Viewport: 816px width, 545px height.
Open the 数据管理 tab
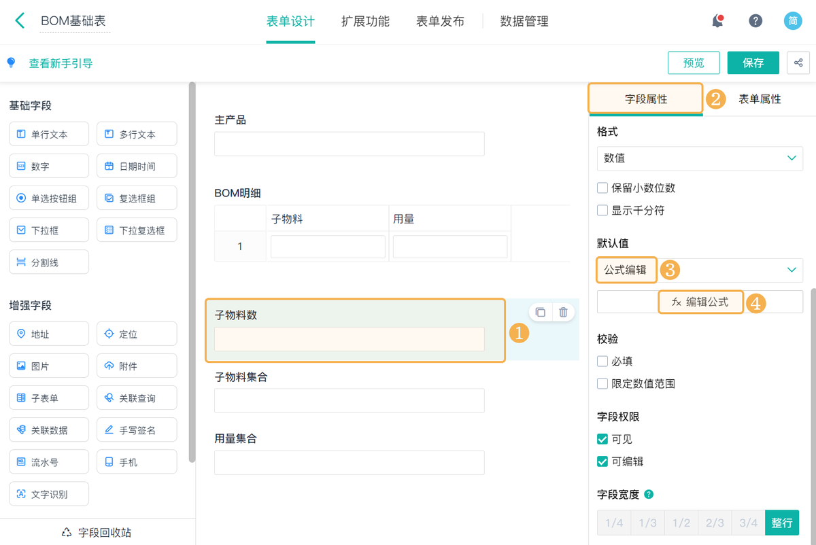coord(524,21)
